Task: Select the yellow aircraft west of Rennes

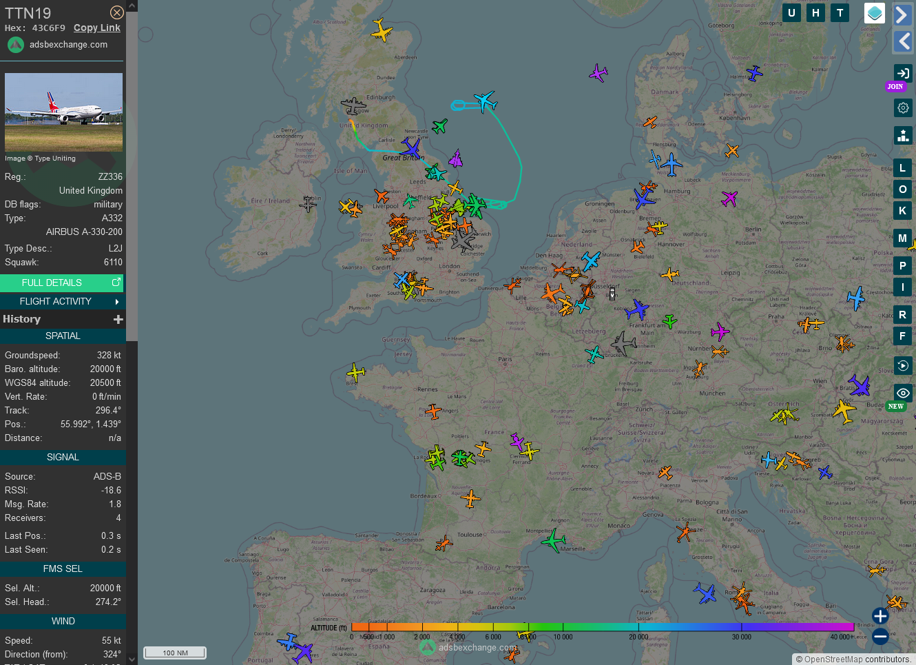Action: coord(356,373)
